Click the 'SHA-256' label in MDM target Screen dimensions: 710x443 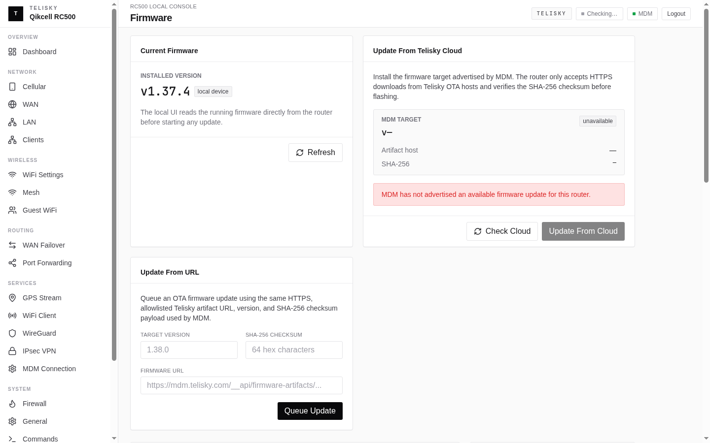click(395, 164)
